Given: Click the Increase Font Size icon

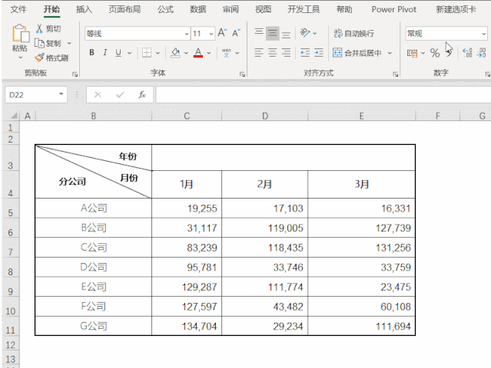Looking at the screenshot, I should 222,33.
